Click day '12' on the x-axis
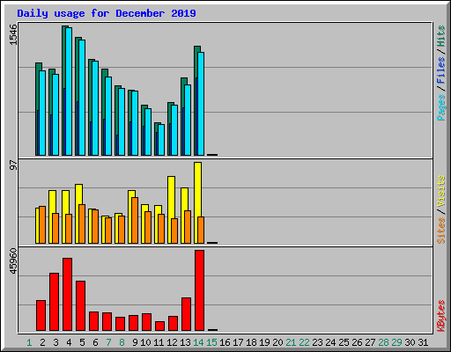451x352 pixels. tap(172, 342)
